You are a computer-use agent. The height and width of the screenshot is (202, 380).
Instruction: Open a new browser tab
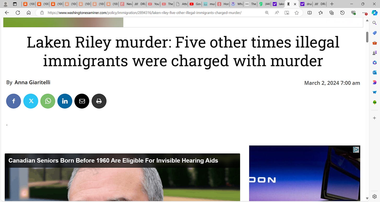coord(332,4)
